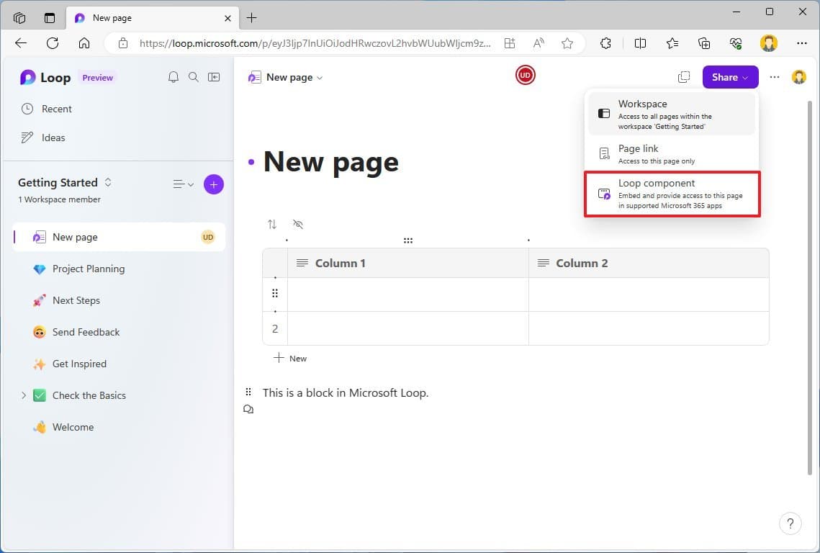Click the purple add page plus button
The image size is (820, 553).
tap(213, 184)
